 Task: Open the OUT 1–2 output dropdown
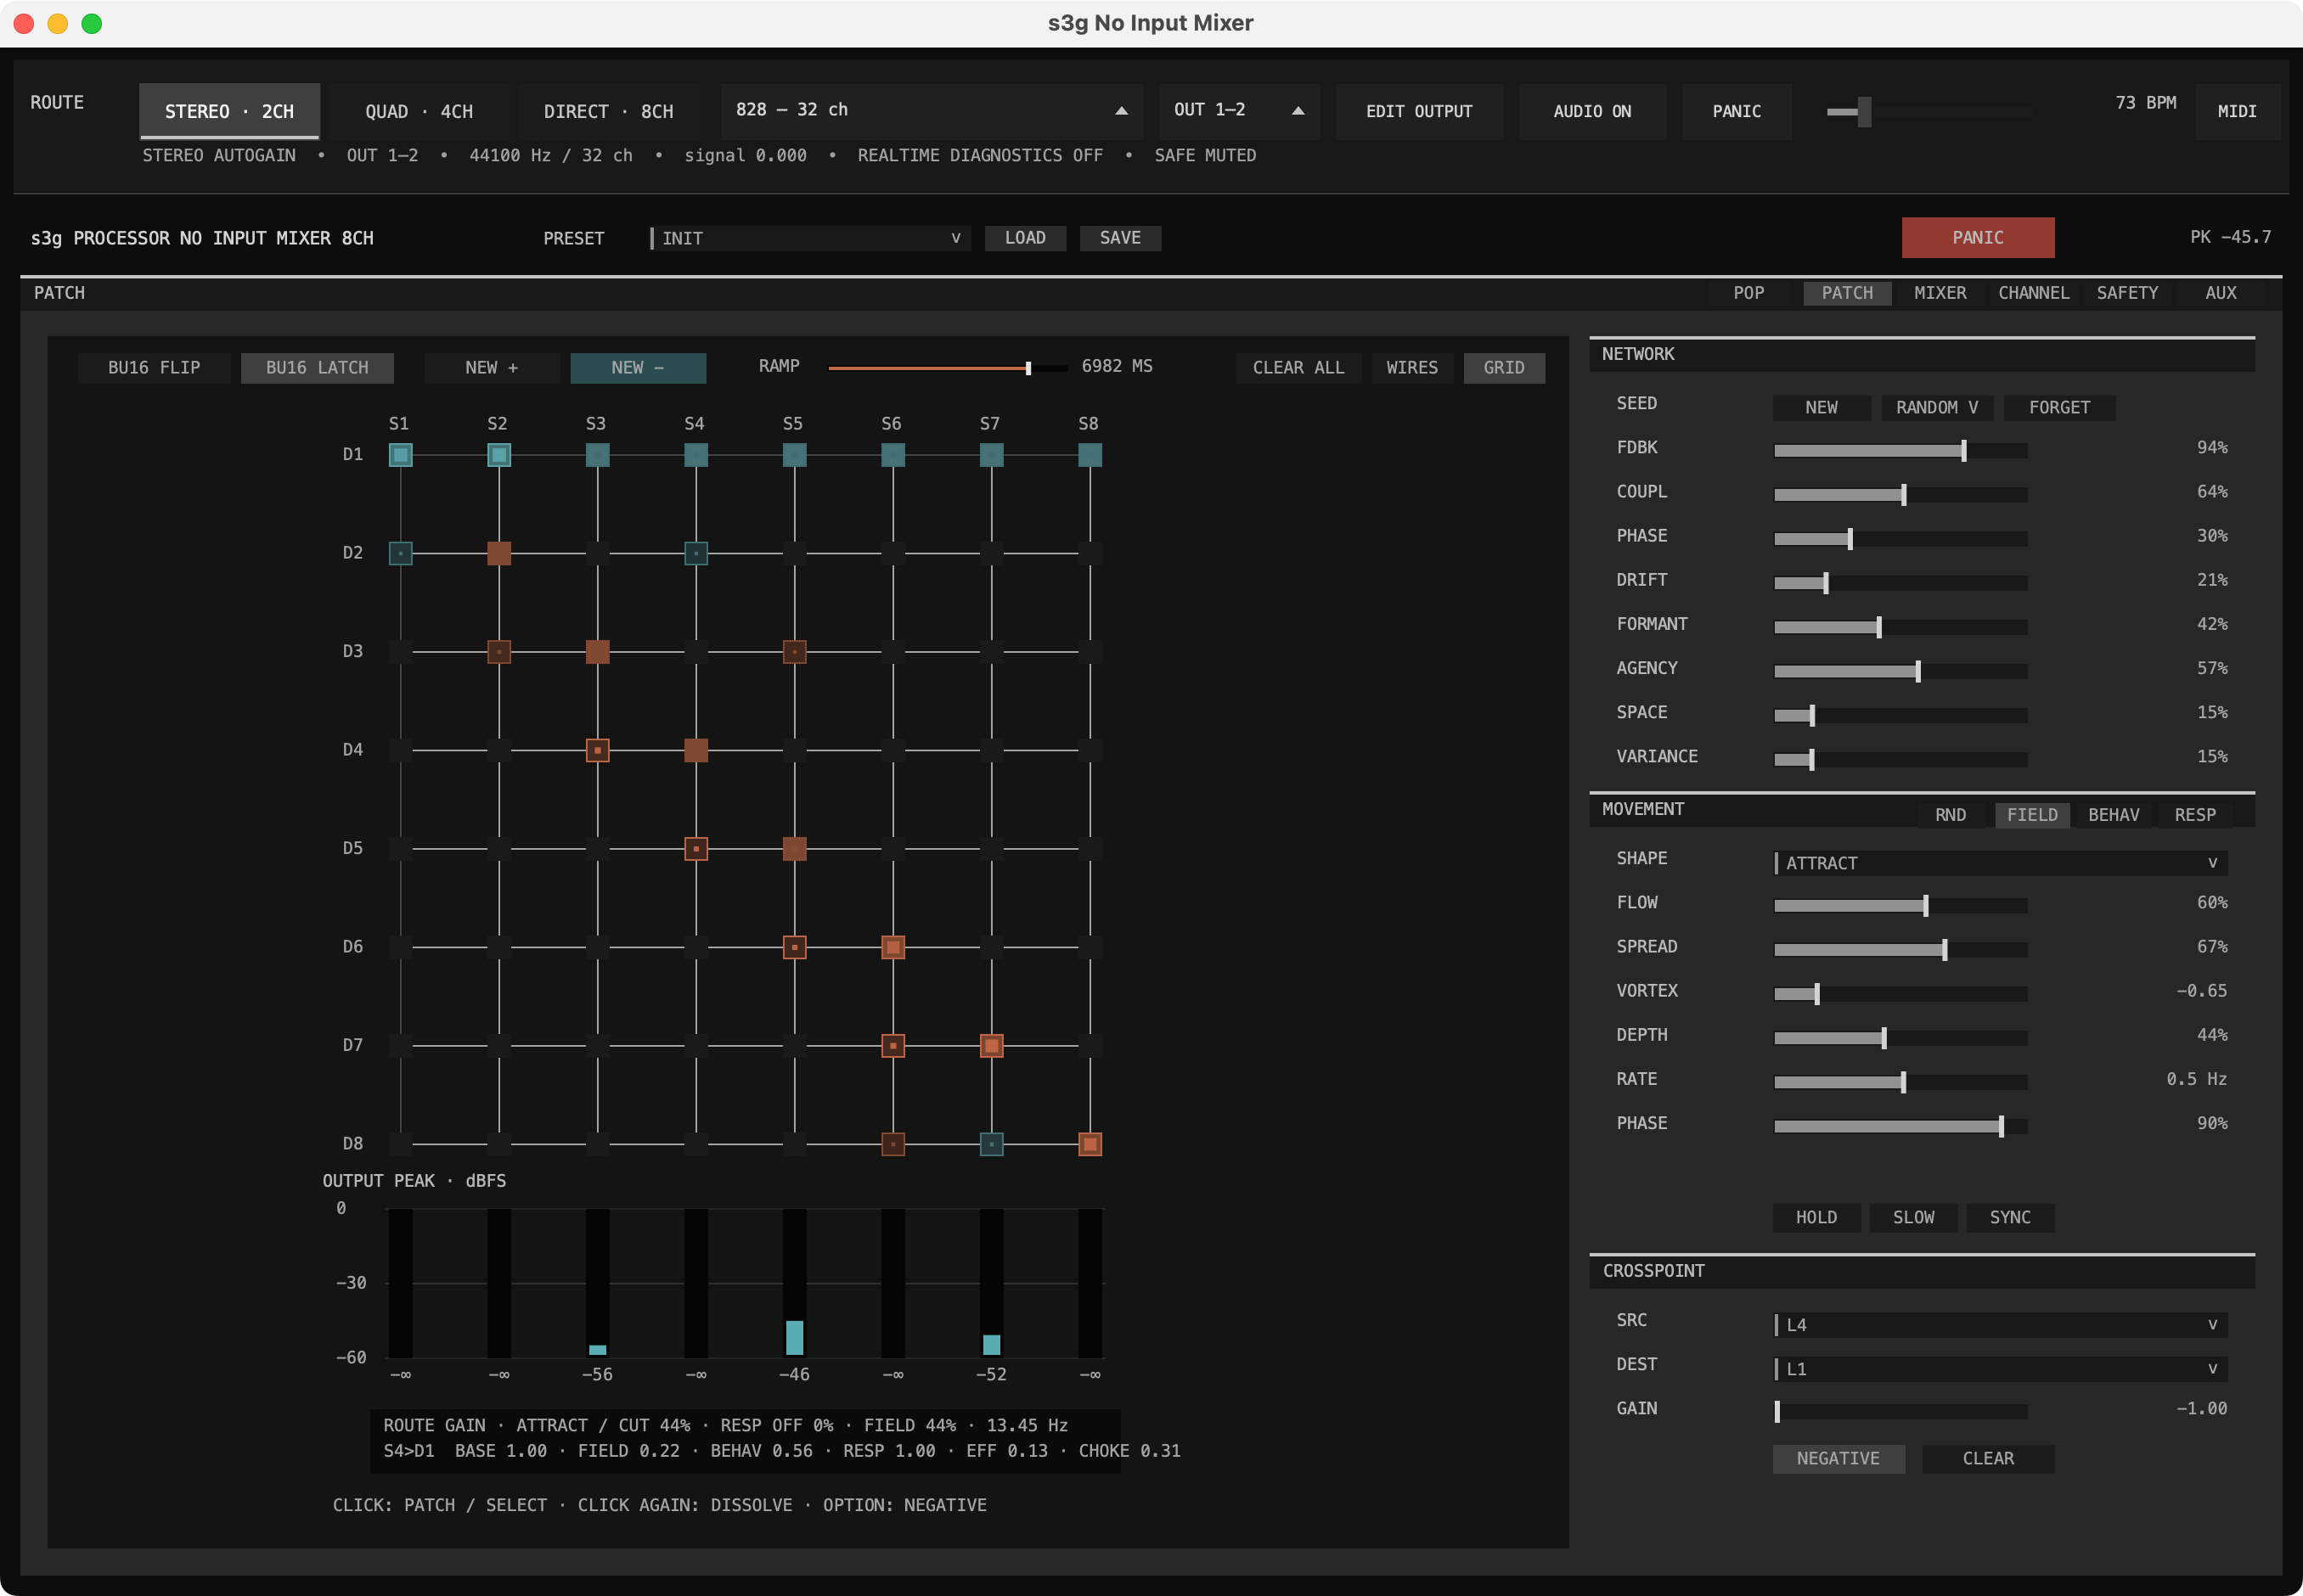[1239, 111]
